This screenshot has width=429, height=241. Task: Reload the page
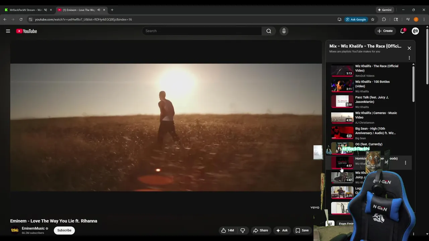pos(21,19)
